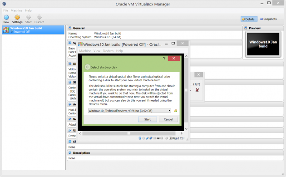Open View menu in the VM window
286x177 pixels.
point(97,51)
